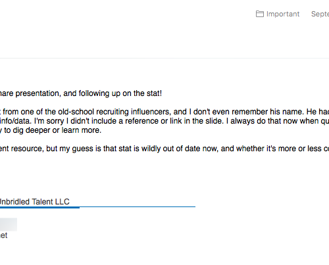The width and height of the screenshot is (329, 265).
Task: Click the thin blue signature separator line
Action: click(x=138, y=206)
